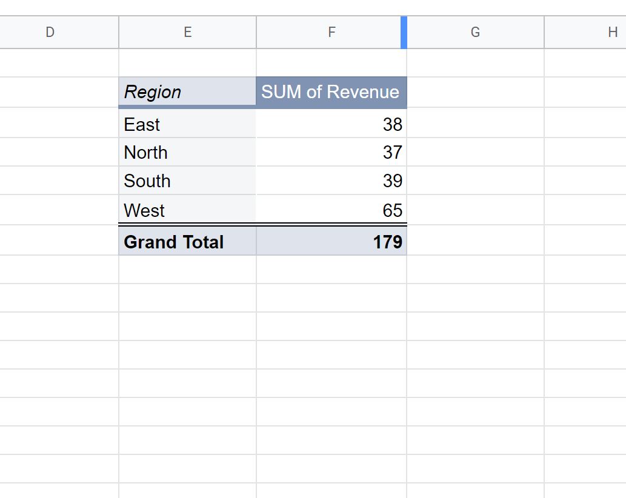Click the North row label cell
Screen dimensions: 626x498
pyautogui.click(x=187, y=152)
